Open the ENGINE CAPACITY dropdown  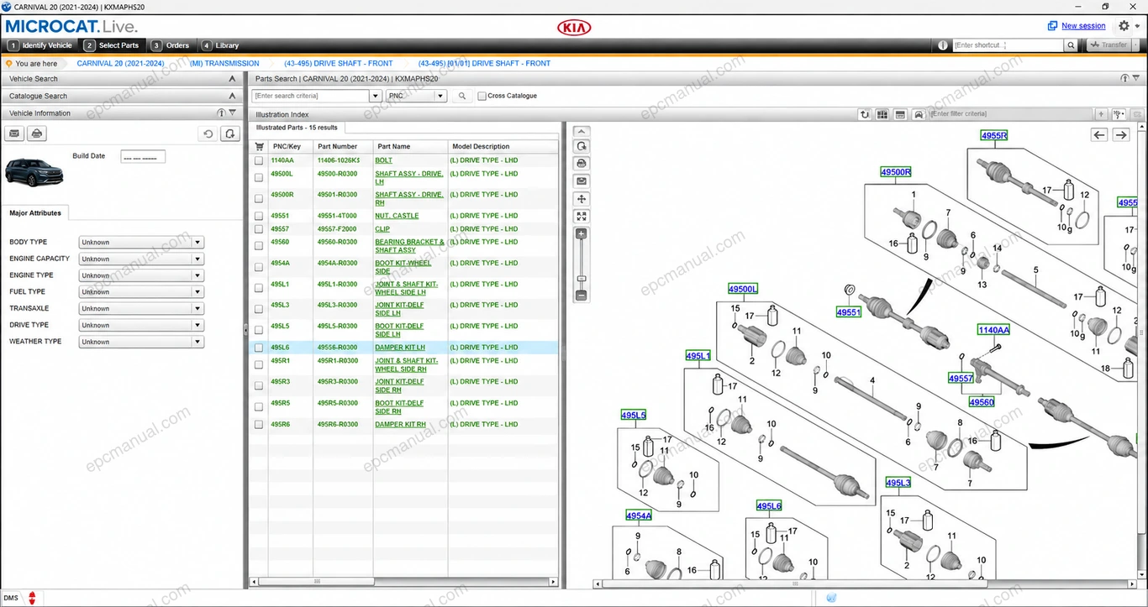coord(141,259)
